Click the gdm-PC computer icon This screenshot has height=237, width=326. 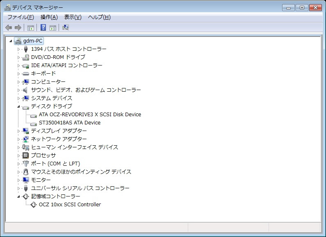(x=18, y=41)
